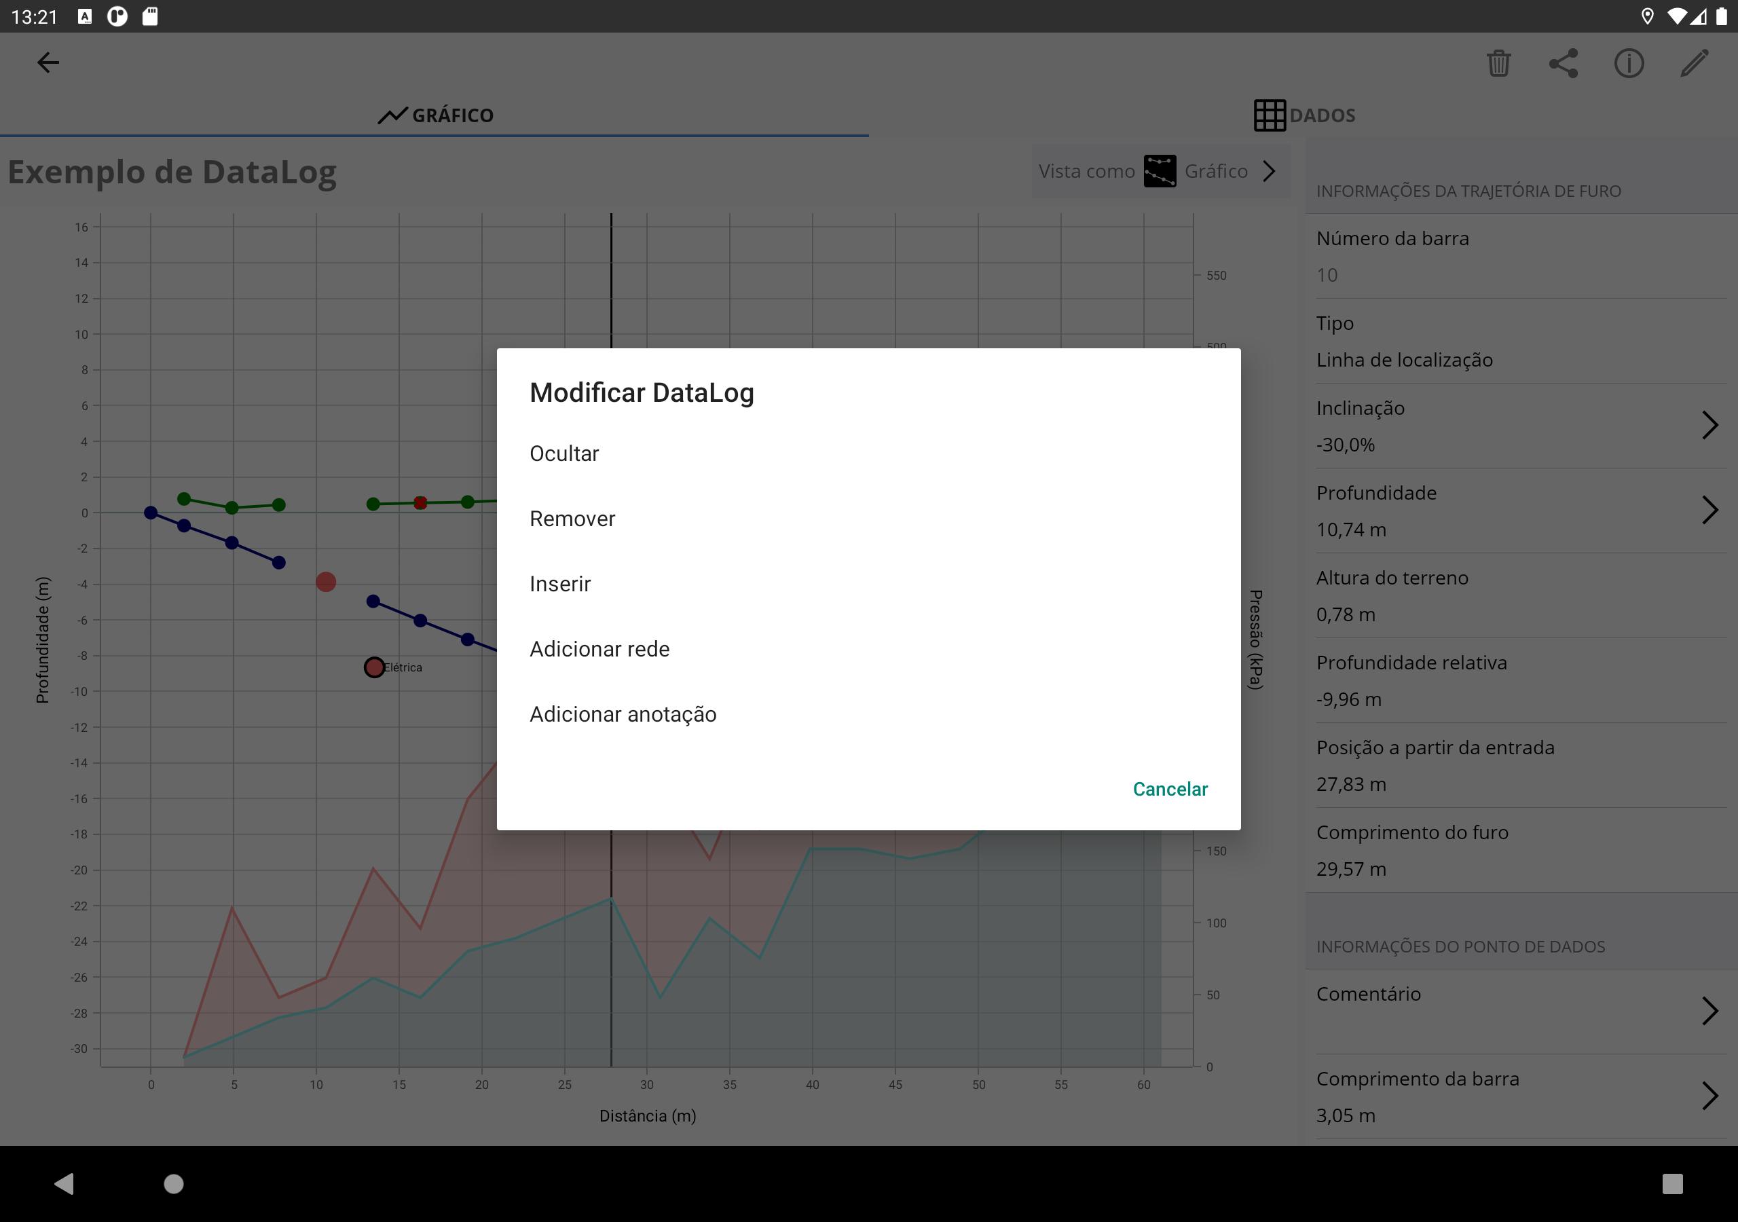Tap the info circle icon
The height and width of the screenshot is (1222, 1738).
point(1628,63)
